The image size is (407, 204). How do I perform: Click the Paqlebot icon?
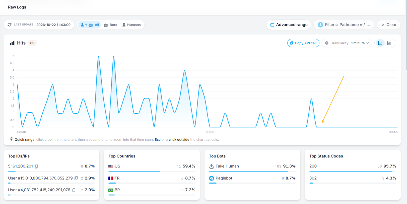coord(212,178)
